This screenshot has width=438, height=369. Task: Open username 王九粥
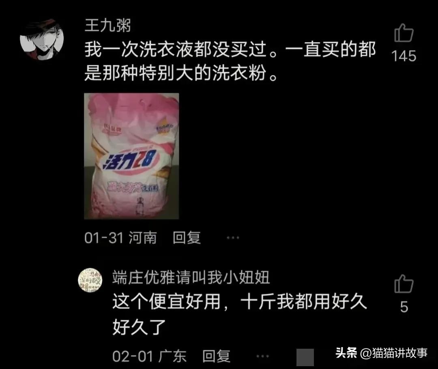(108, 26)
